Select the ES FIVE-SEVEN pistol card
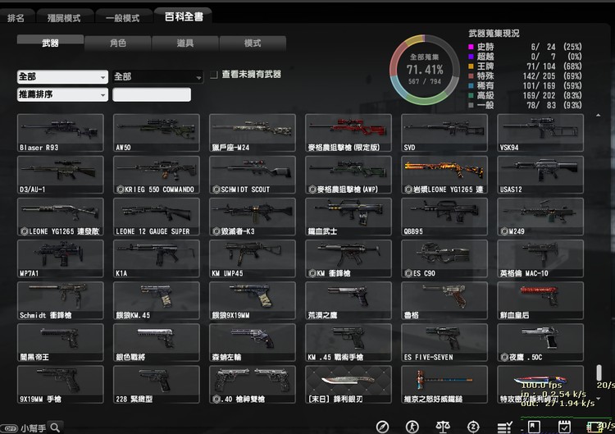The height and width of the screenshot is (434, 615). tap(444, 343)
